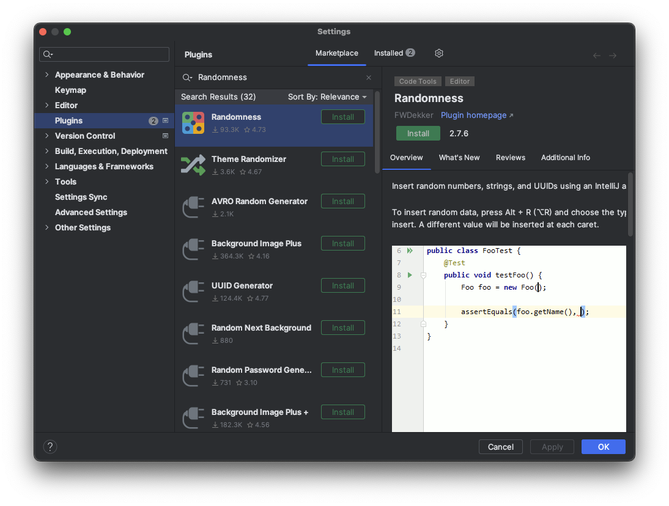Select Advanced Settings in the settings tree
The width and height of the screenshot is (669, 506).
pos(91,212)
